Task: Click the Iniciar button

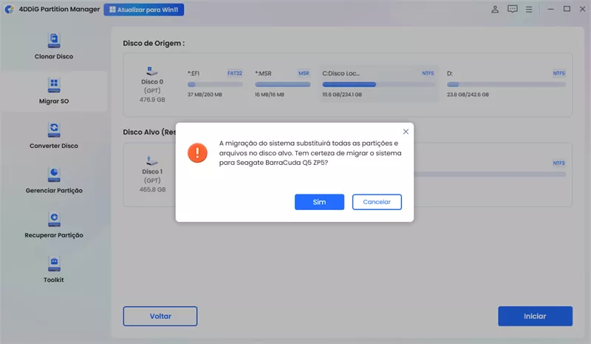Action: coord(535,316)
